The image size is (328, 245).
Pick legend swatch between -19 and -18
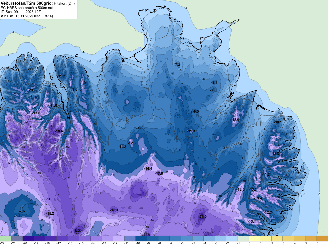tap(40, 238)
